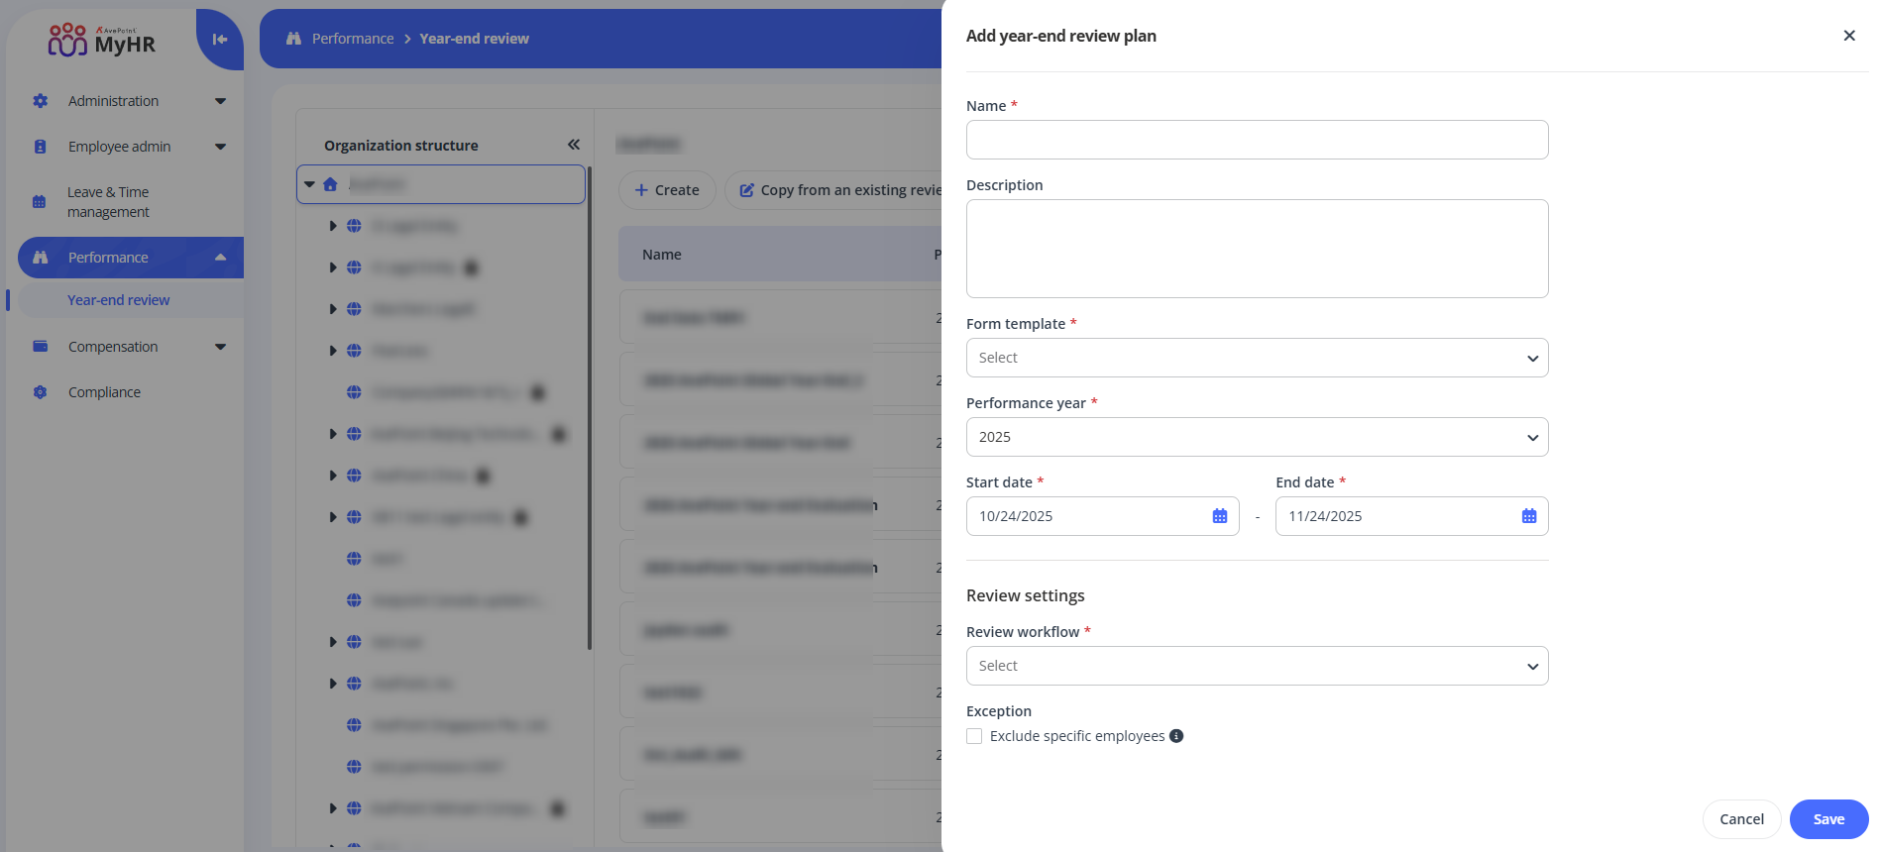Collapse the root organization tree node
Screen dimensions: 1880x852
(309, 184)
